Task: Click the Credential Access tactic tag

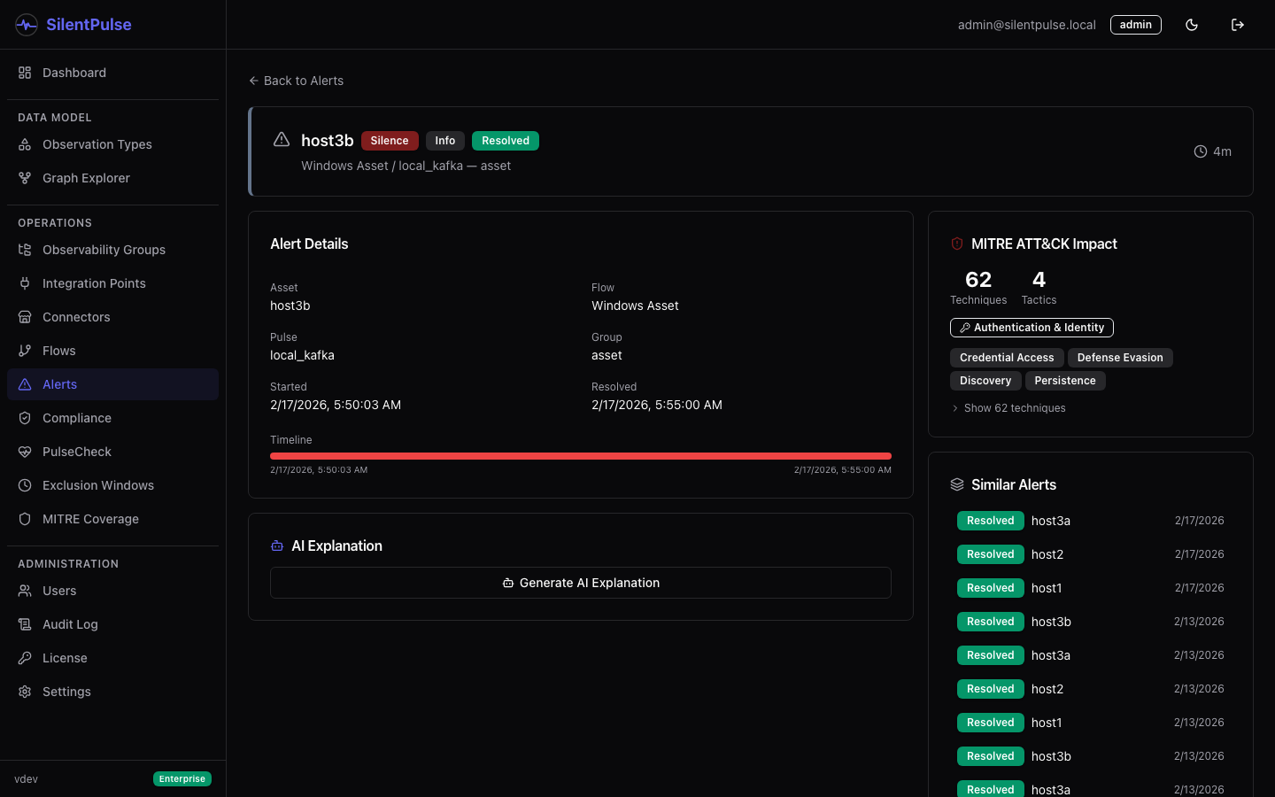Action: [x=1007, y=358]
